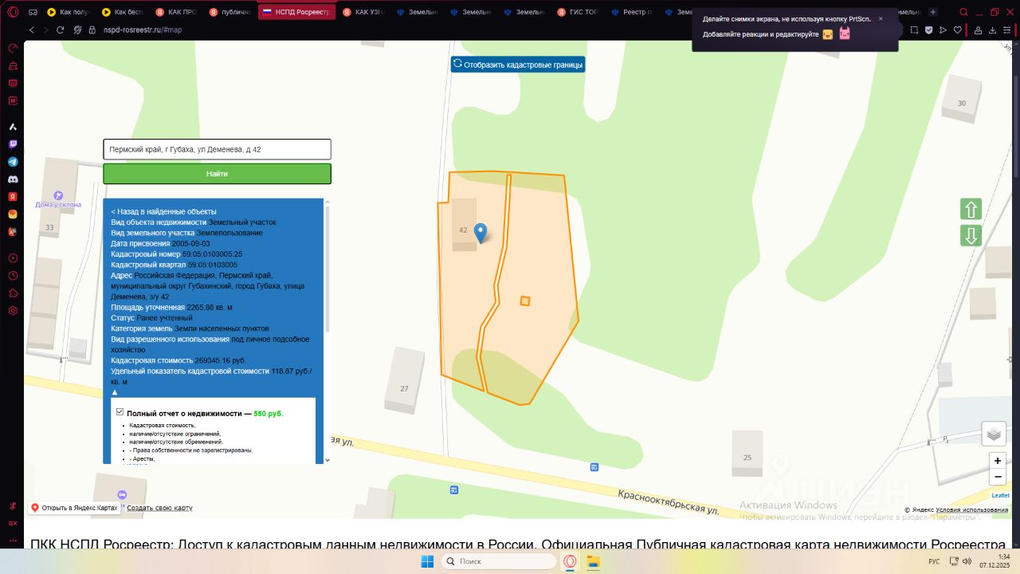
Task: Open the РУС language switcher in the tray
Action: click(933, 561)
